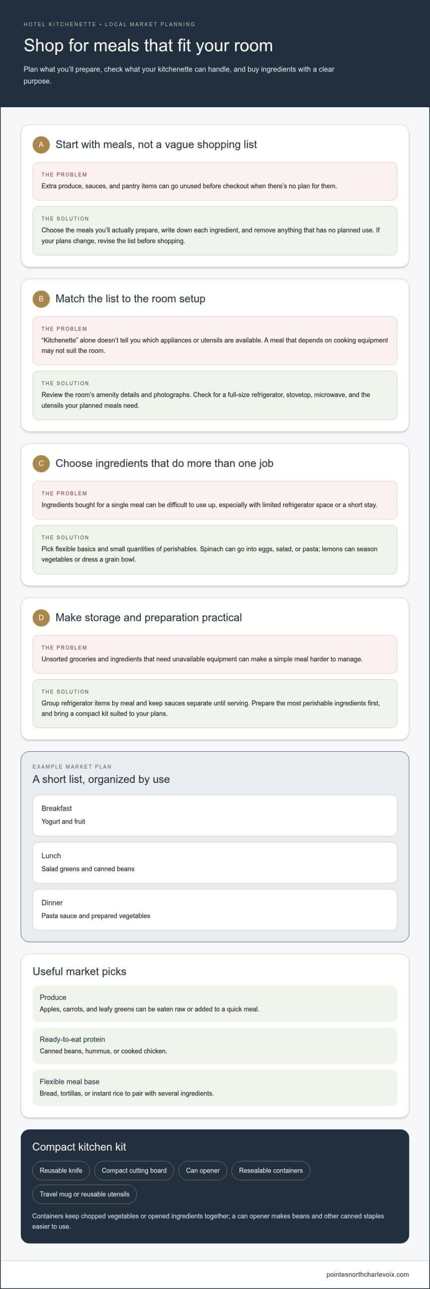
Task: Click the circular B section badge
Action: 41,299
